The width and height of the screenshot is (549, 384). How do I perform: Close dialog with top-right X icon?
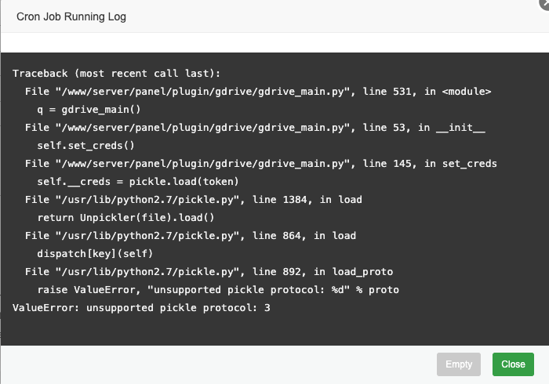(x=544, y=3)
